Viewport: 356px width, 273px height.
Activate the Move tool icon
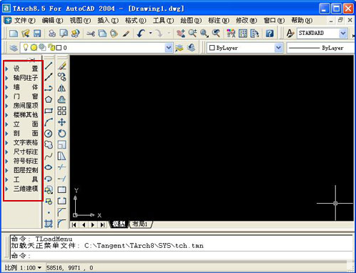[61, 122]
